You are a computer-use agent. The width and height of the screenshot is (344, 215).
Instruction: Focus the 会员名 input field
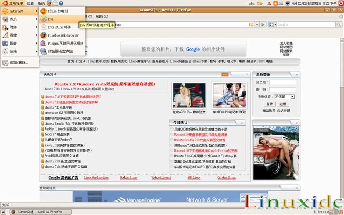point(283,82)
